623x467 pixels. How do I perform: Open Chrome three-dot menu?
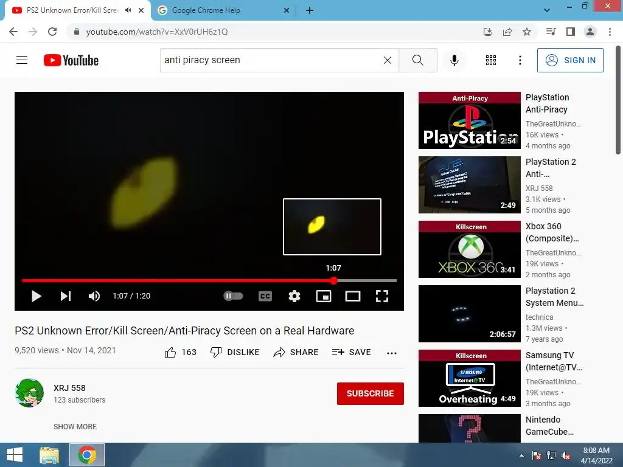610,32
